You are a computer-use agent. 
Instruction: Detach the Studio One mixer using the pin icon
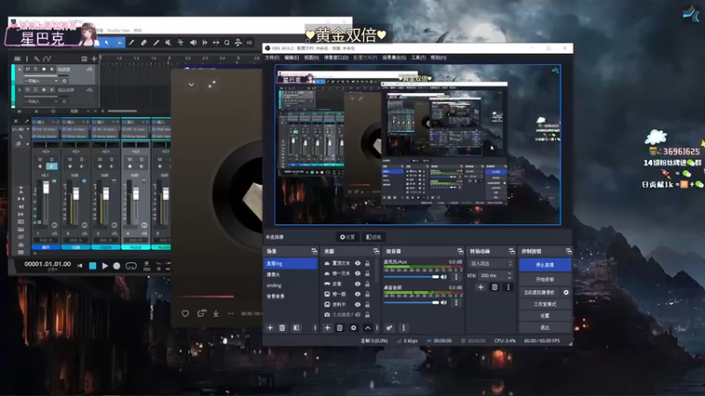pyautogui.click(x=26, y=121)
